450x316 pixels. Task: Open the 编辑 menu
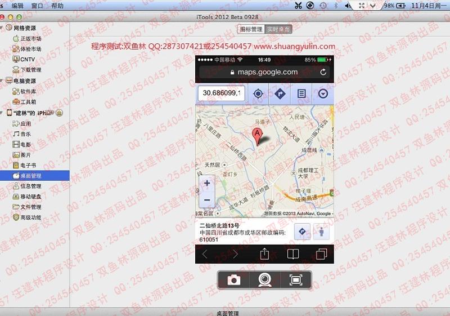pos(17,6)
